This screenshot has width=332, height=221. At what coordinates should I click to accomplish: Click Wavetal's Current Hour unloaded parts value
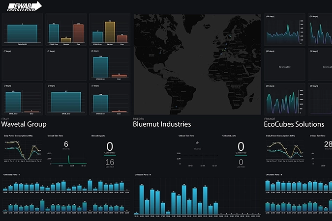110,146
